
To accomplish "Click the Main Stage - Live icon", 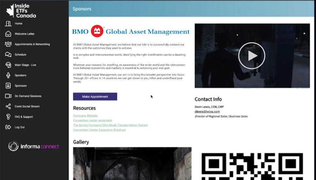I will coord(8,65).
